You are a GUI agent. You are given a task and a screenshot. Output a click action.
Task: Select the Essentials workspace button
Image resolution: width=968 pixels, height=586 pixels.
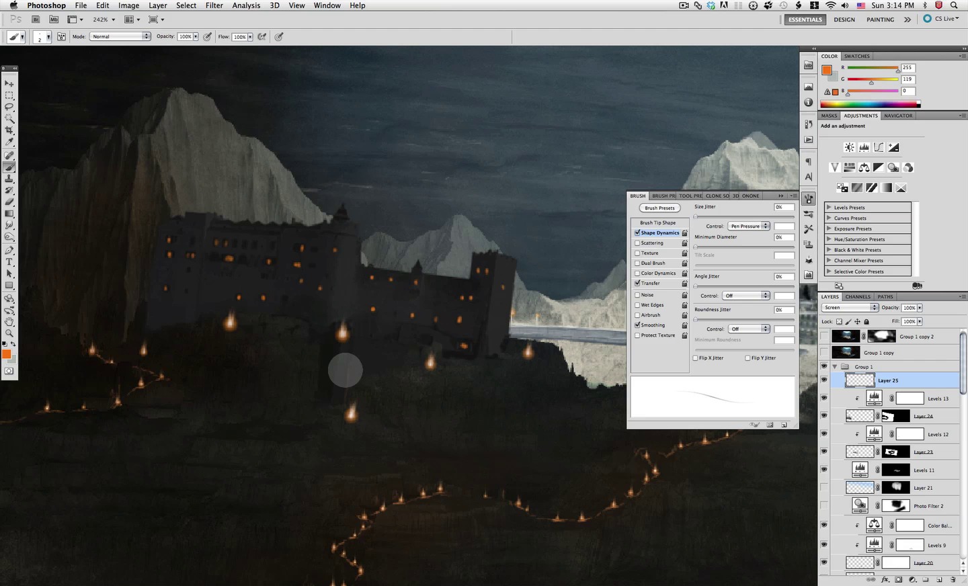point(805,19)
